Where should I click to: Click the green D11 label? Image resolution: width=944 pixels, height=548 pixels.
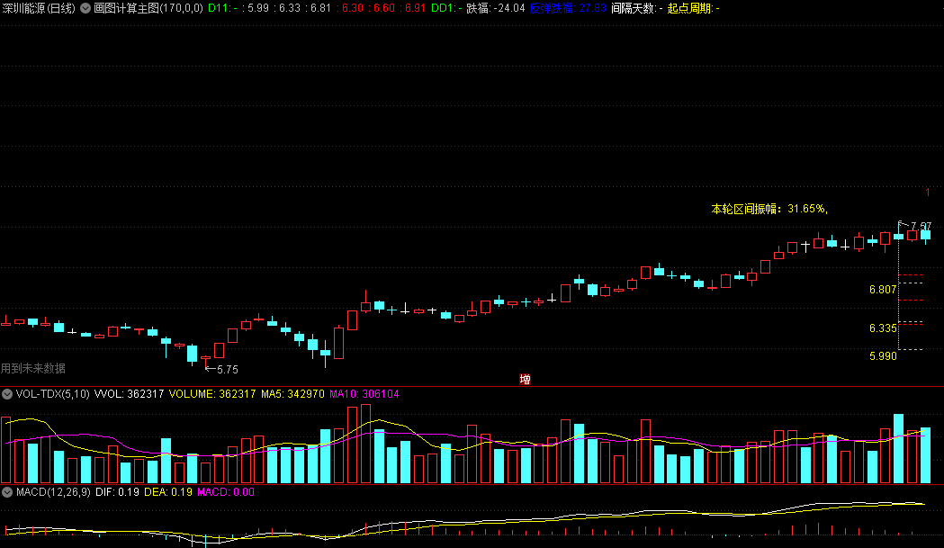tap(223, 8)
